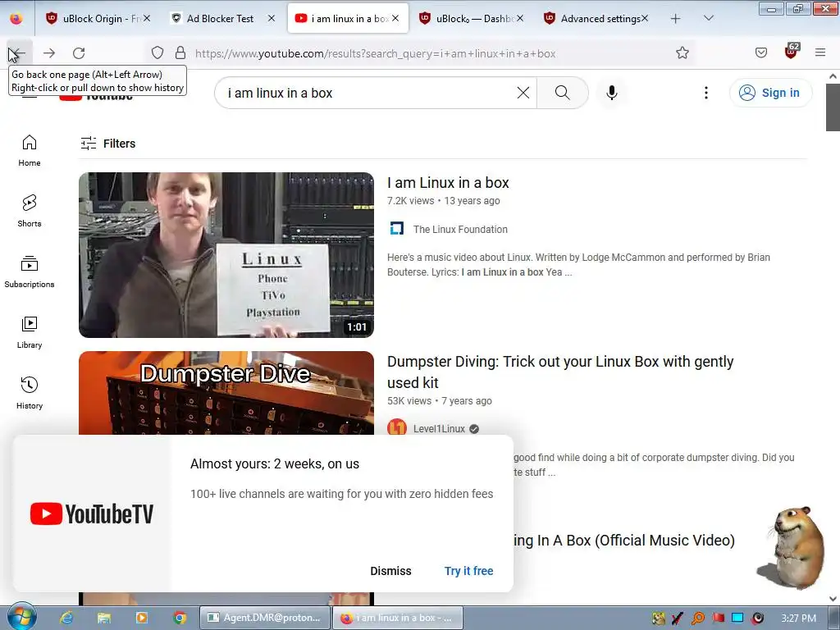Open Agent.DMR@proton taskbar window
This screenshot has width=840, height=630.
pyautogui.click(x=263, y=618)
